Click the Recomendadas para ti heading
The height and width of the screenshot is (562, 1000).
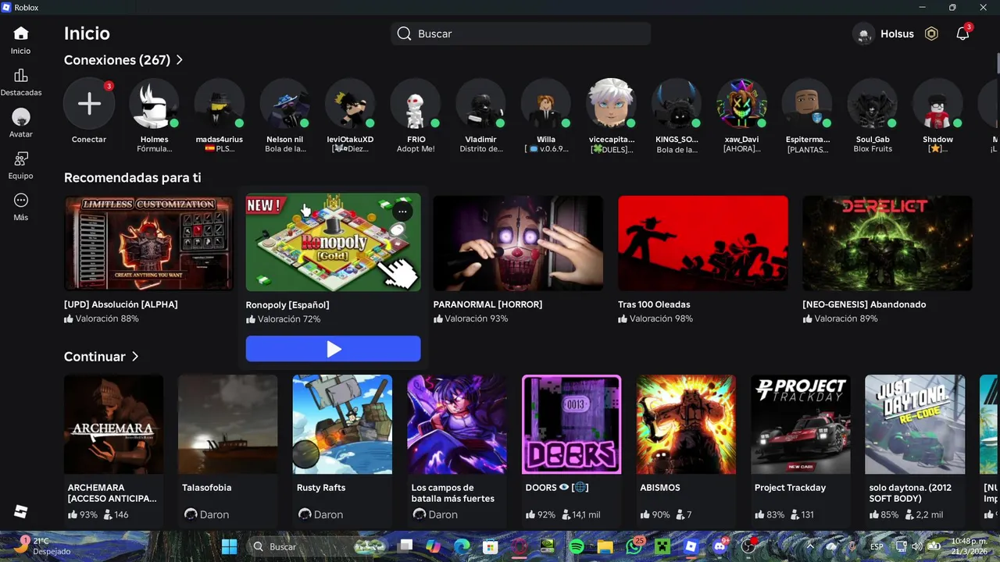[133, 178]
